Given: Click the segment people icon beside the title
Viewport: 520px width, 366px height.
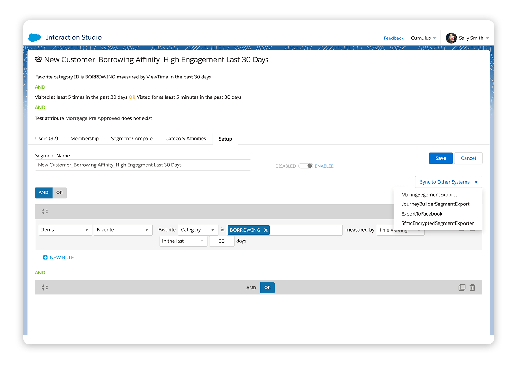Looking at the screenshot, I should tap(38, 59).
